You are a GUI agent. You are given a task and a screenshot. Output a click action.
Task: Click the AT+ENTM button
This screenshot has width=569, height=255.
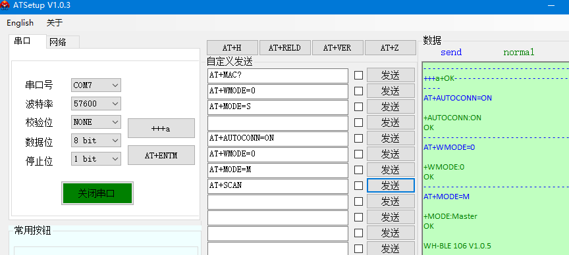(161, 155)
